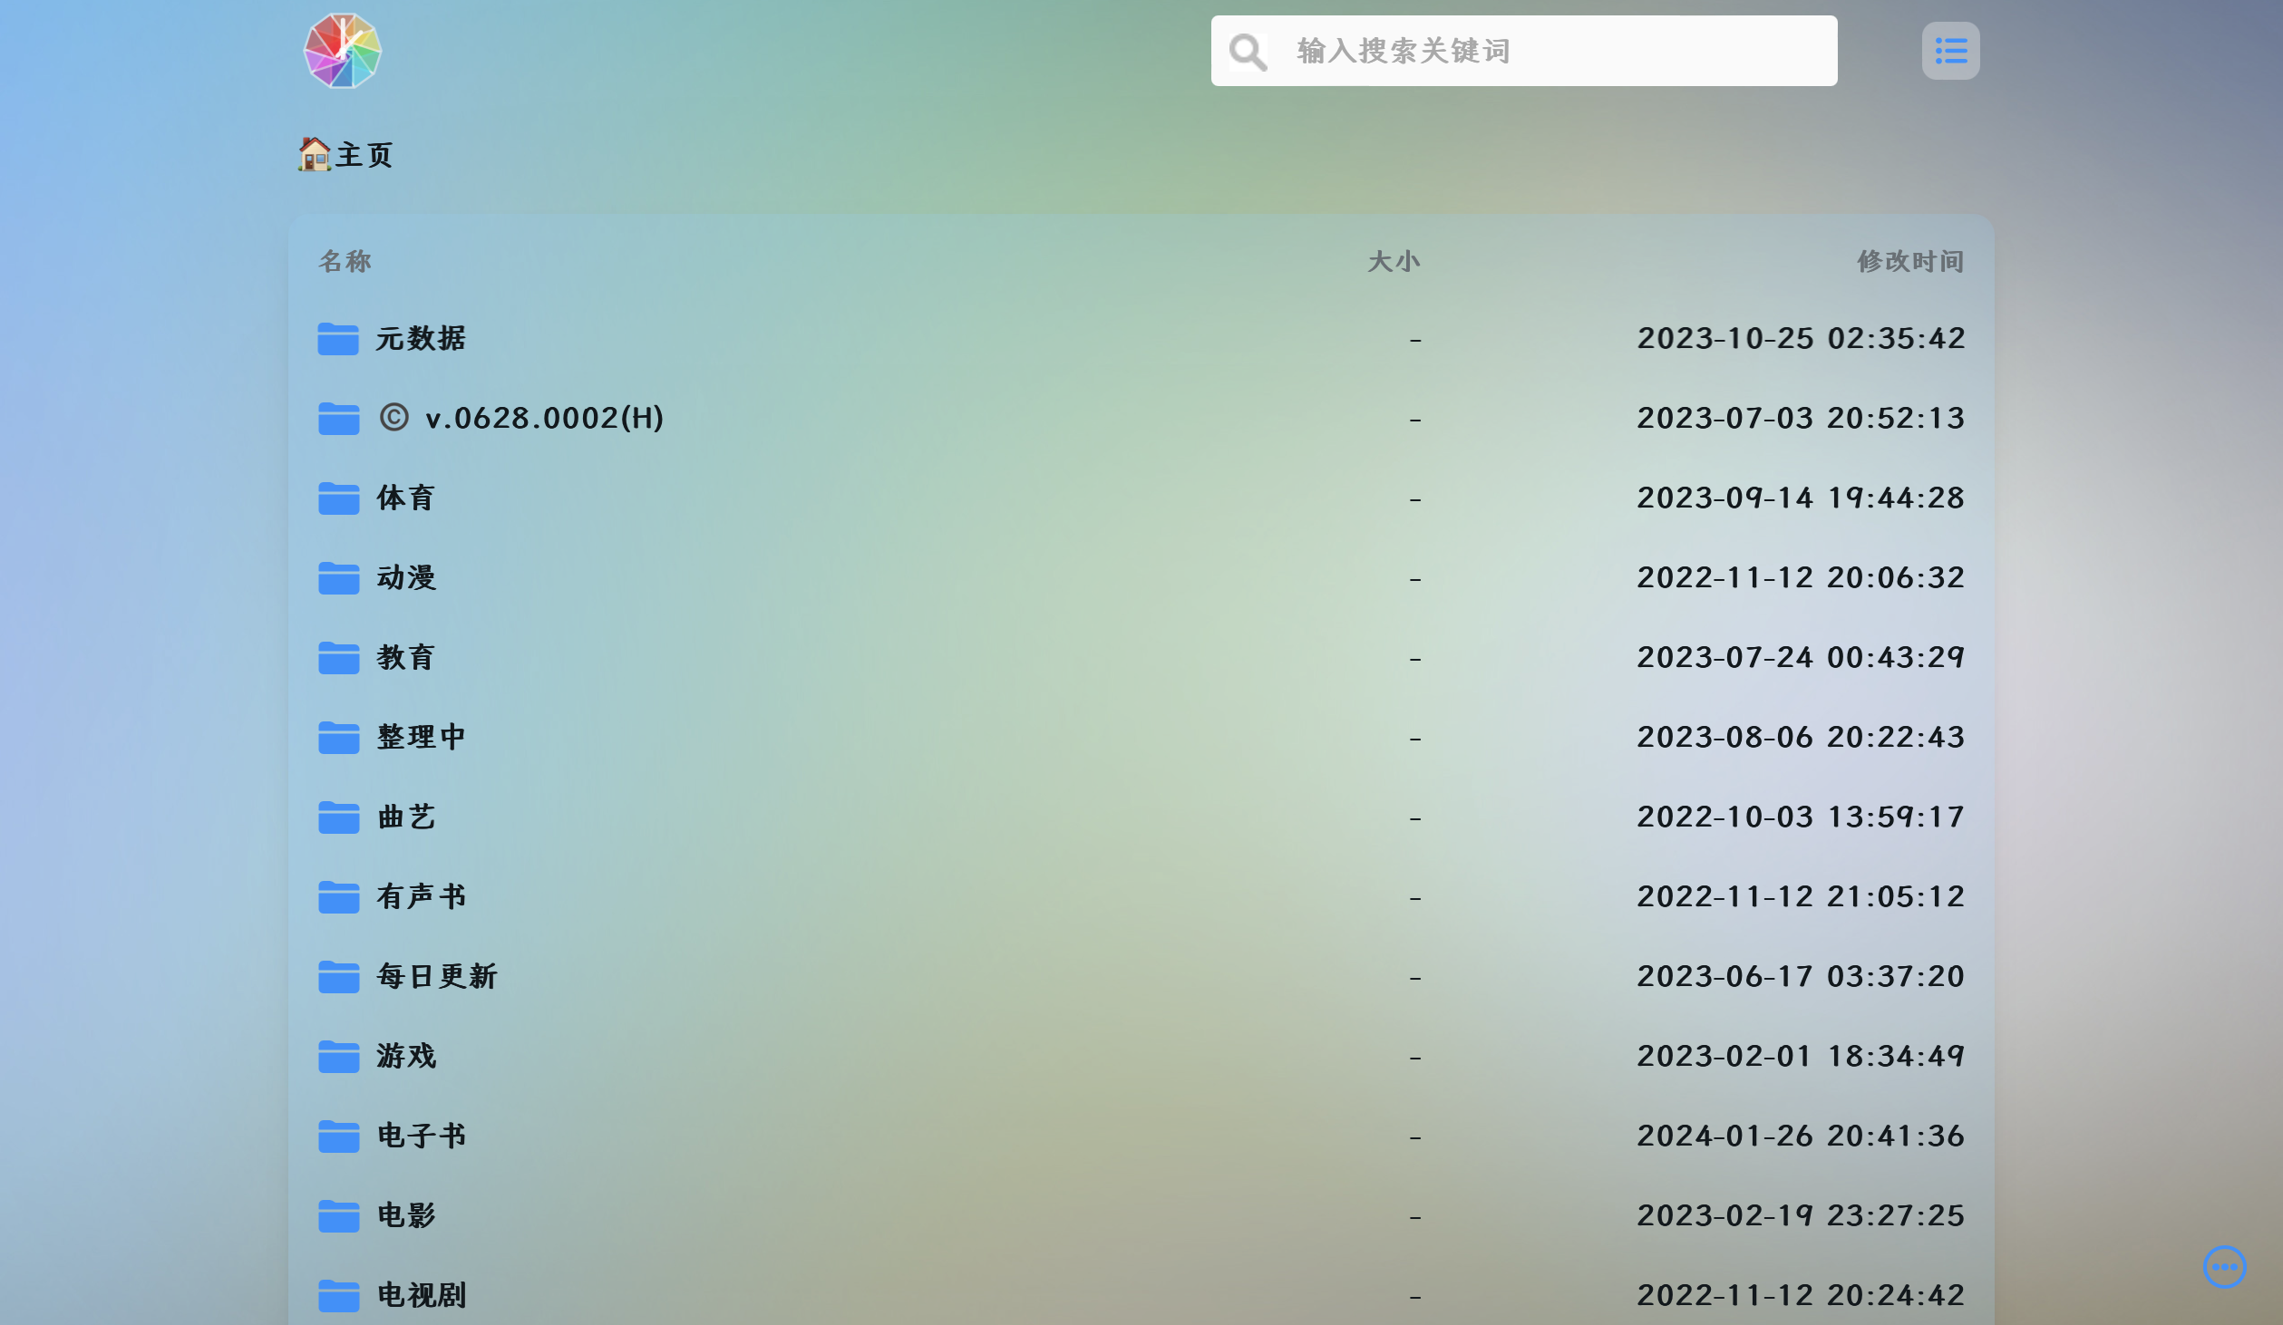Click folder icon of 元数据
This screenshot has width=2283, height=1325.
point(338,339)
